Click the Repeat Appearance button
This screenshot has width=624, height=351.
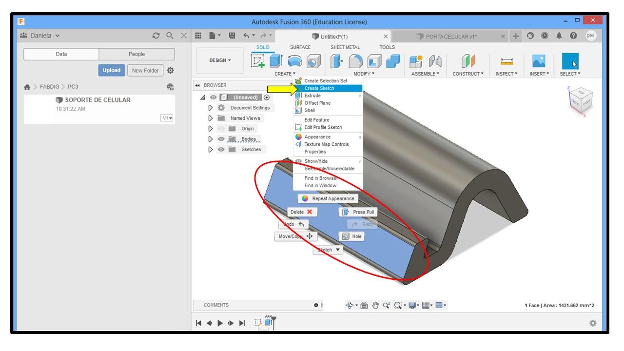coord(328,198)
